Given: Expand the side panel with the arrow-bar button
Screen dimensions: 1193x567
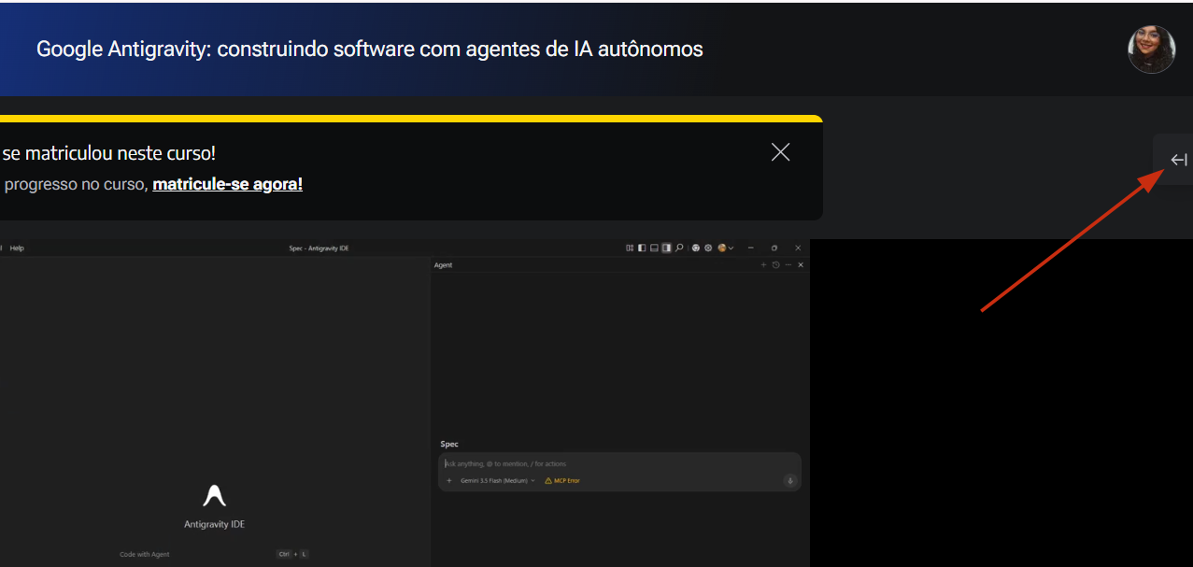Looking at the screenshot, I should tap(1178, 160).
